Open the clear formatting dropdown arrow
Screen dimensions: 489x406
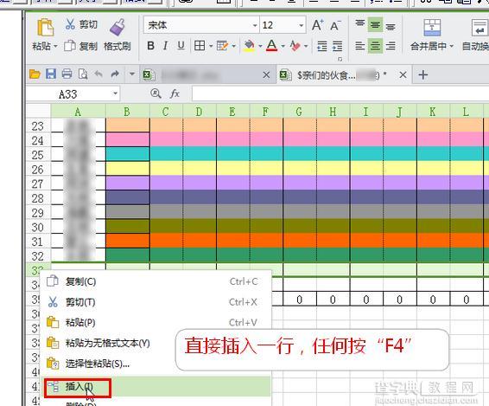(306, 46)
